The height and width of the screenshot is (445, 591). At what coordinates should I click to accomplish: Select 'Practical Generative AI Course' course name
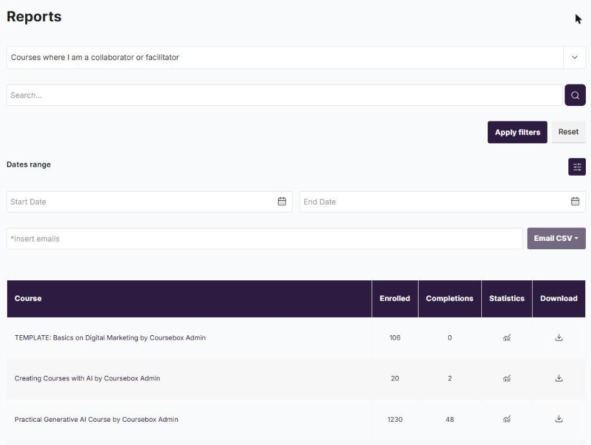coord(96,419)
